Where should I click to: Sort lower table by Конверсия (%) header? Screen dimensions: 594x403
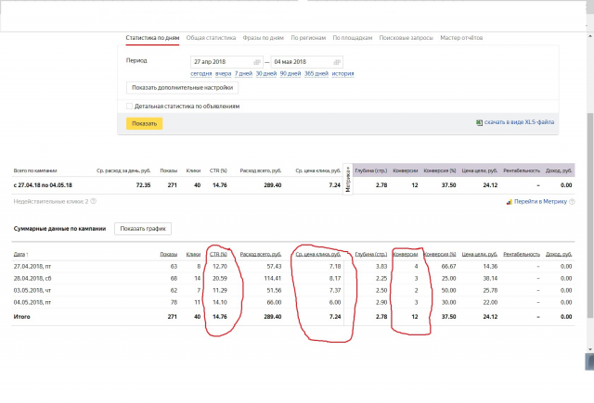point(440,255)
